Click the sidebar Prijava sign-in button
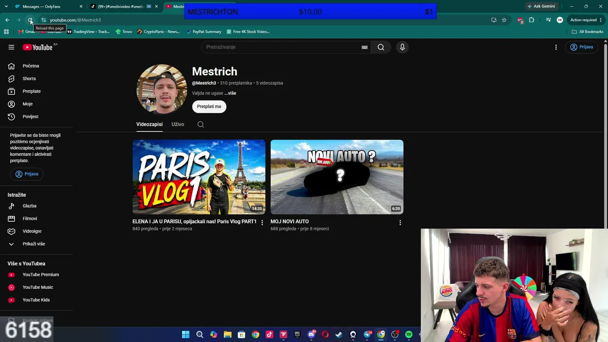The height and width of the screenshot is (342, 608). pyautogui.click(x=27, y=174)
